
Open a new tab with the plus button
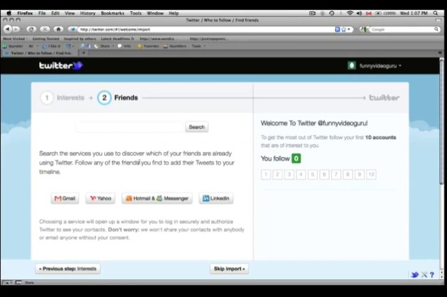[x=84, y=53]
